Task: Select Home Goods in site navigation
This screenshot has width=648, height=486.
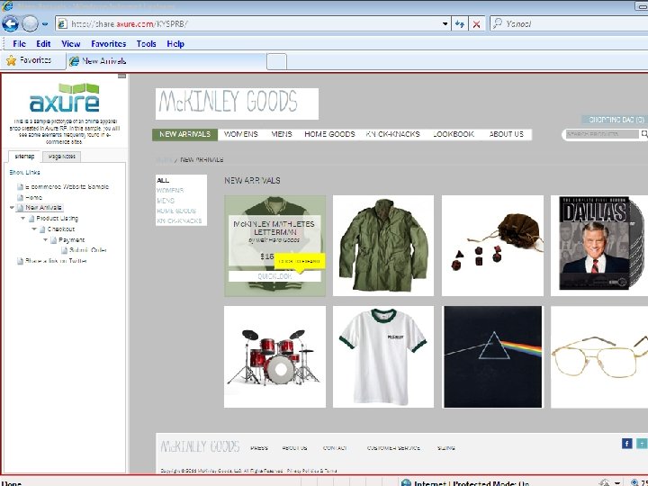Action: coord(329,134)
